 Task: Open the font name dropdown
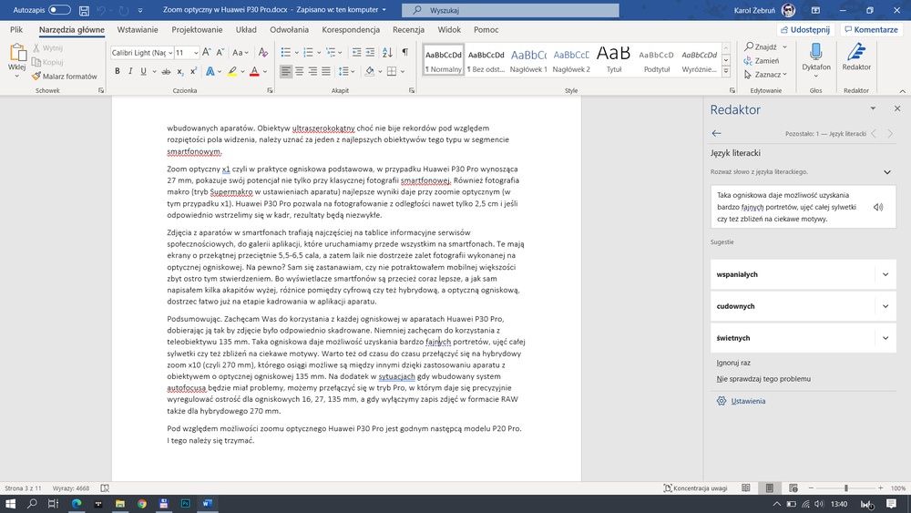click(x=170, y=53)
